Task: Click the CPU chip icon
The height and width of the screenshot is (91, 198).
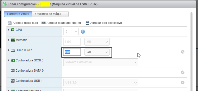Action: 13,30
